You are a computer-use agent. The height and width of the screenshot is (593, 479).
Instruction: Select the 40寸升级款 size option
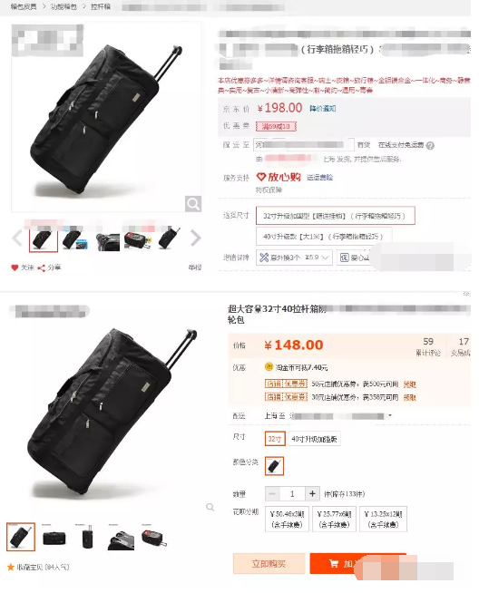[324, 236]
